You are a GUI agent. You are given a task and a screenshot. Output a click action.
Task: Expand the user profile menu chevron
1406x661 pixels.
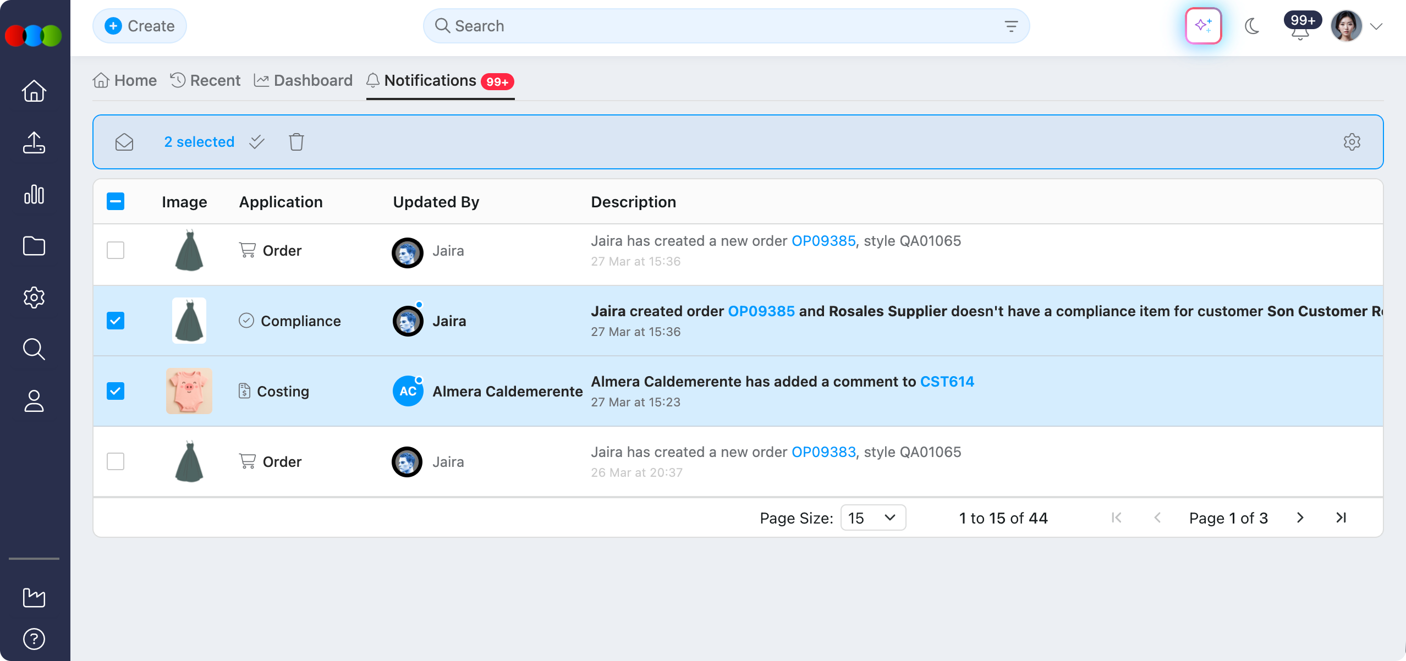(x=1376, y=26)
